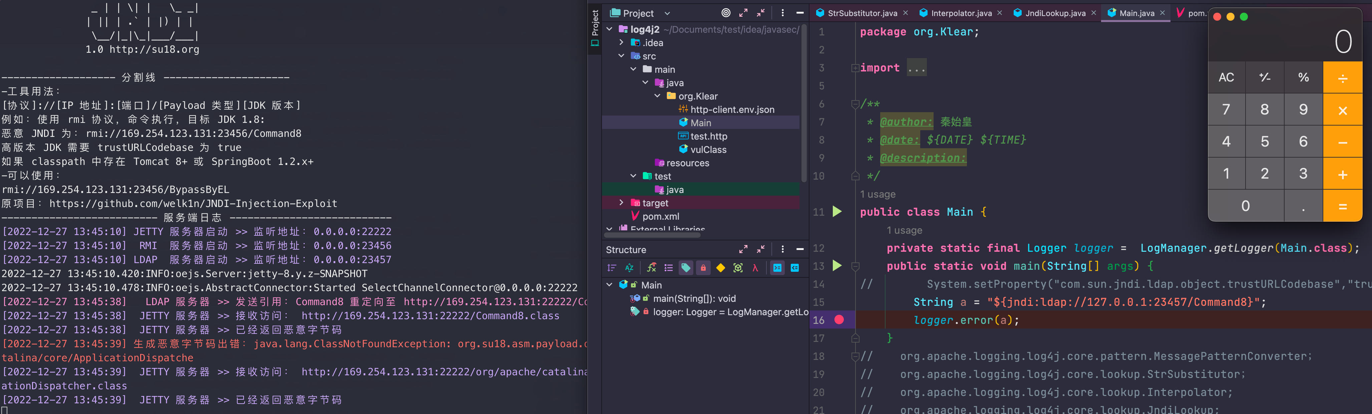Select opened file in Project panel (target icon)
1372x414 pixels.
click(x=725, y=13)
